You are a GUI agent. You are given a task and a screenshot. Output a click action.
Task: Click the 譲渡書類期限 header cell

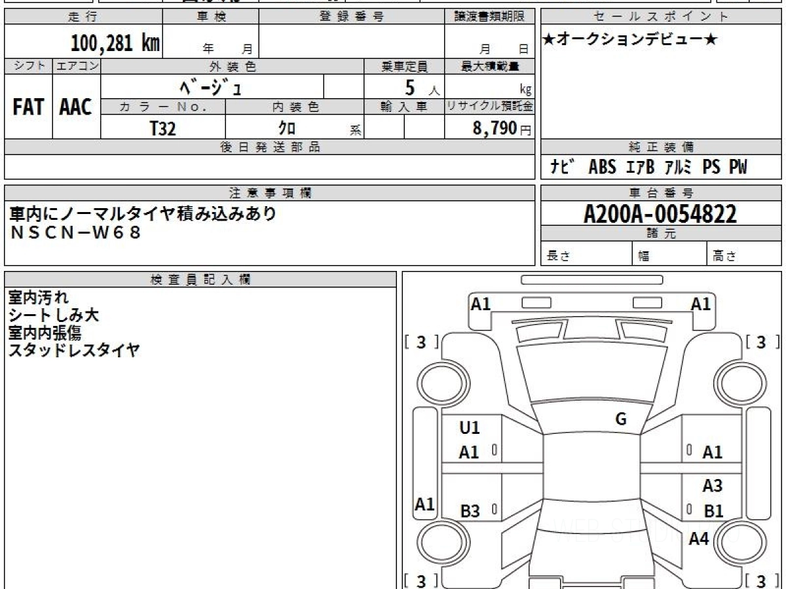click(x=490, y=17)
